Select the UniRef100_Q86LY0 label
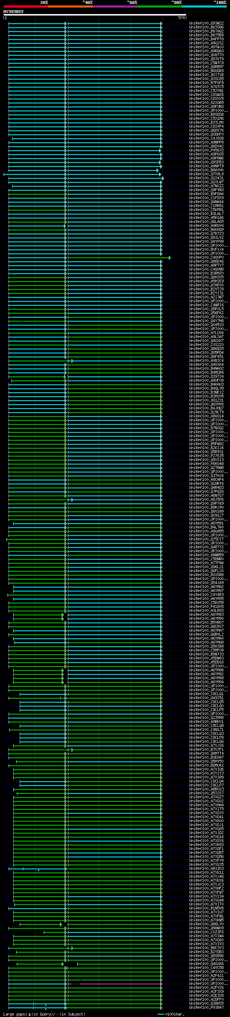 206,924
